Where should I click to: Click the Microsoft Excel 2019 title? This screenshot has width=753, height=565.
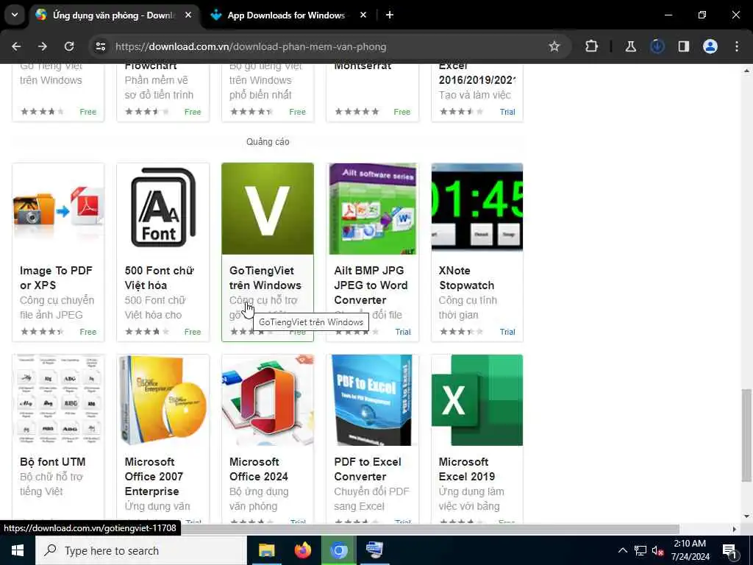467,469
